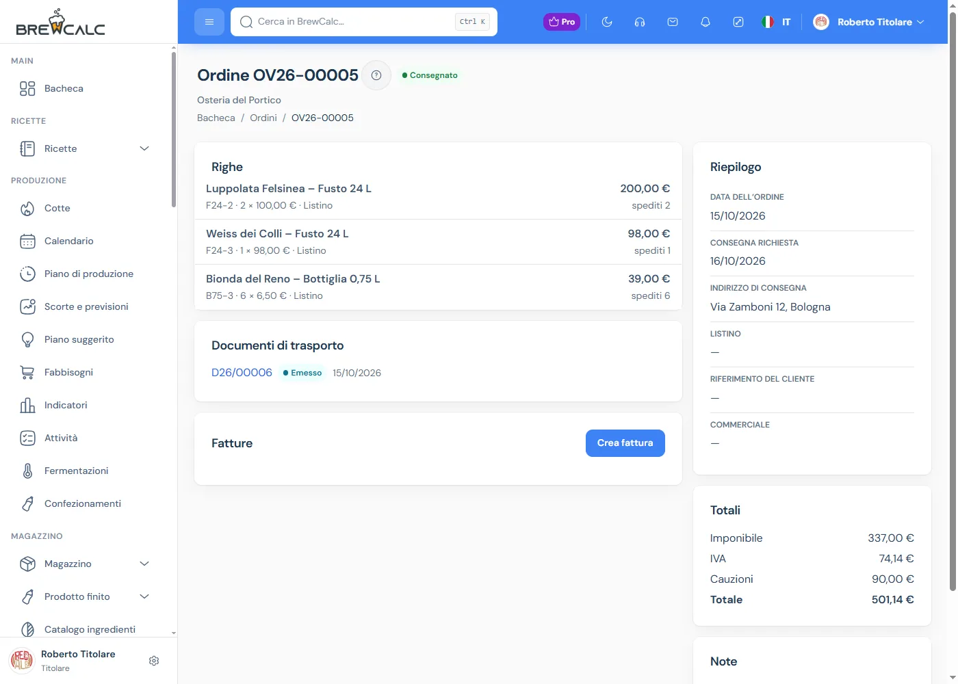This screenshot has width=958, height=684.
Task: Open Fermentazioni thermometer item
Action: click(86, 471)
